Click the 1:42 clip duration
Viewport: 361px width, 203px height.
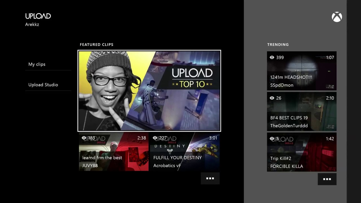[x=330, y=139]
